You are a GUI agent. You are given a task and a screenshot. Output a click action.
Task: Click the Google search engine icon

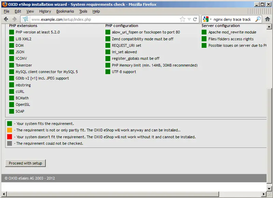(206, 19)
